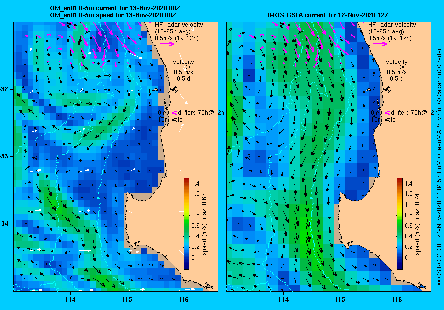The image size is (444, 310).
Task: Click the small orange island off the coast in left map
Action: pyautogui.click(x=155, y=90)
